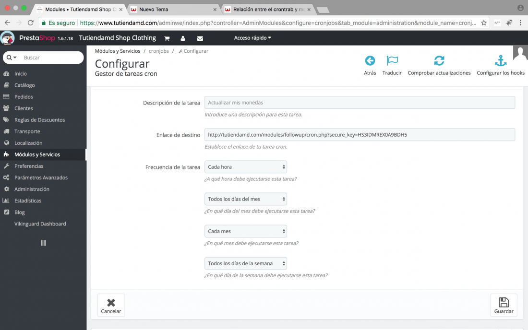
Task: Collapse sidebar with the bars icon
Action: click(43, 243)
